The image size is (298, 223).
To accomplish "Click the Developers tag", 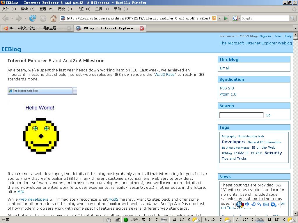I will 234,142.
